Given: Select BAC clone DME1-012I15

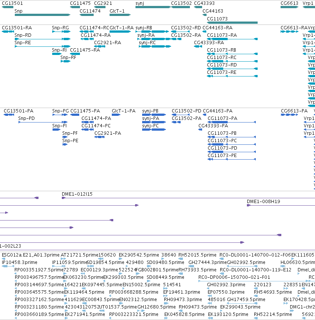Looking at the screenshot, I should 188,198.
